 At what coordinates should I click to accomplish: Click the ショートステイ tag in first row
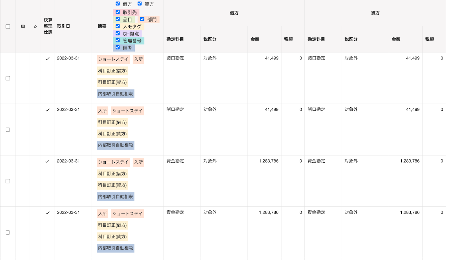[x=113, y=59]
